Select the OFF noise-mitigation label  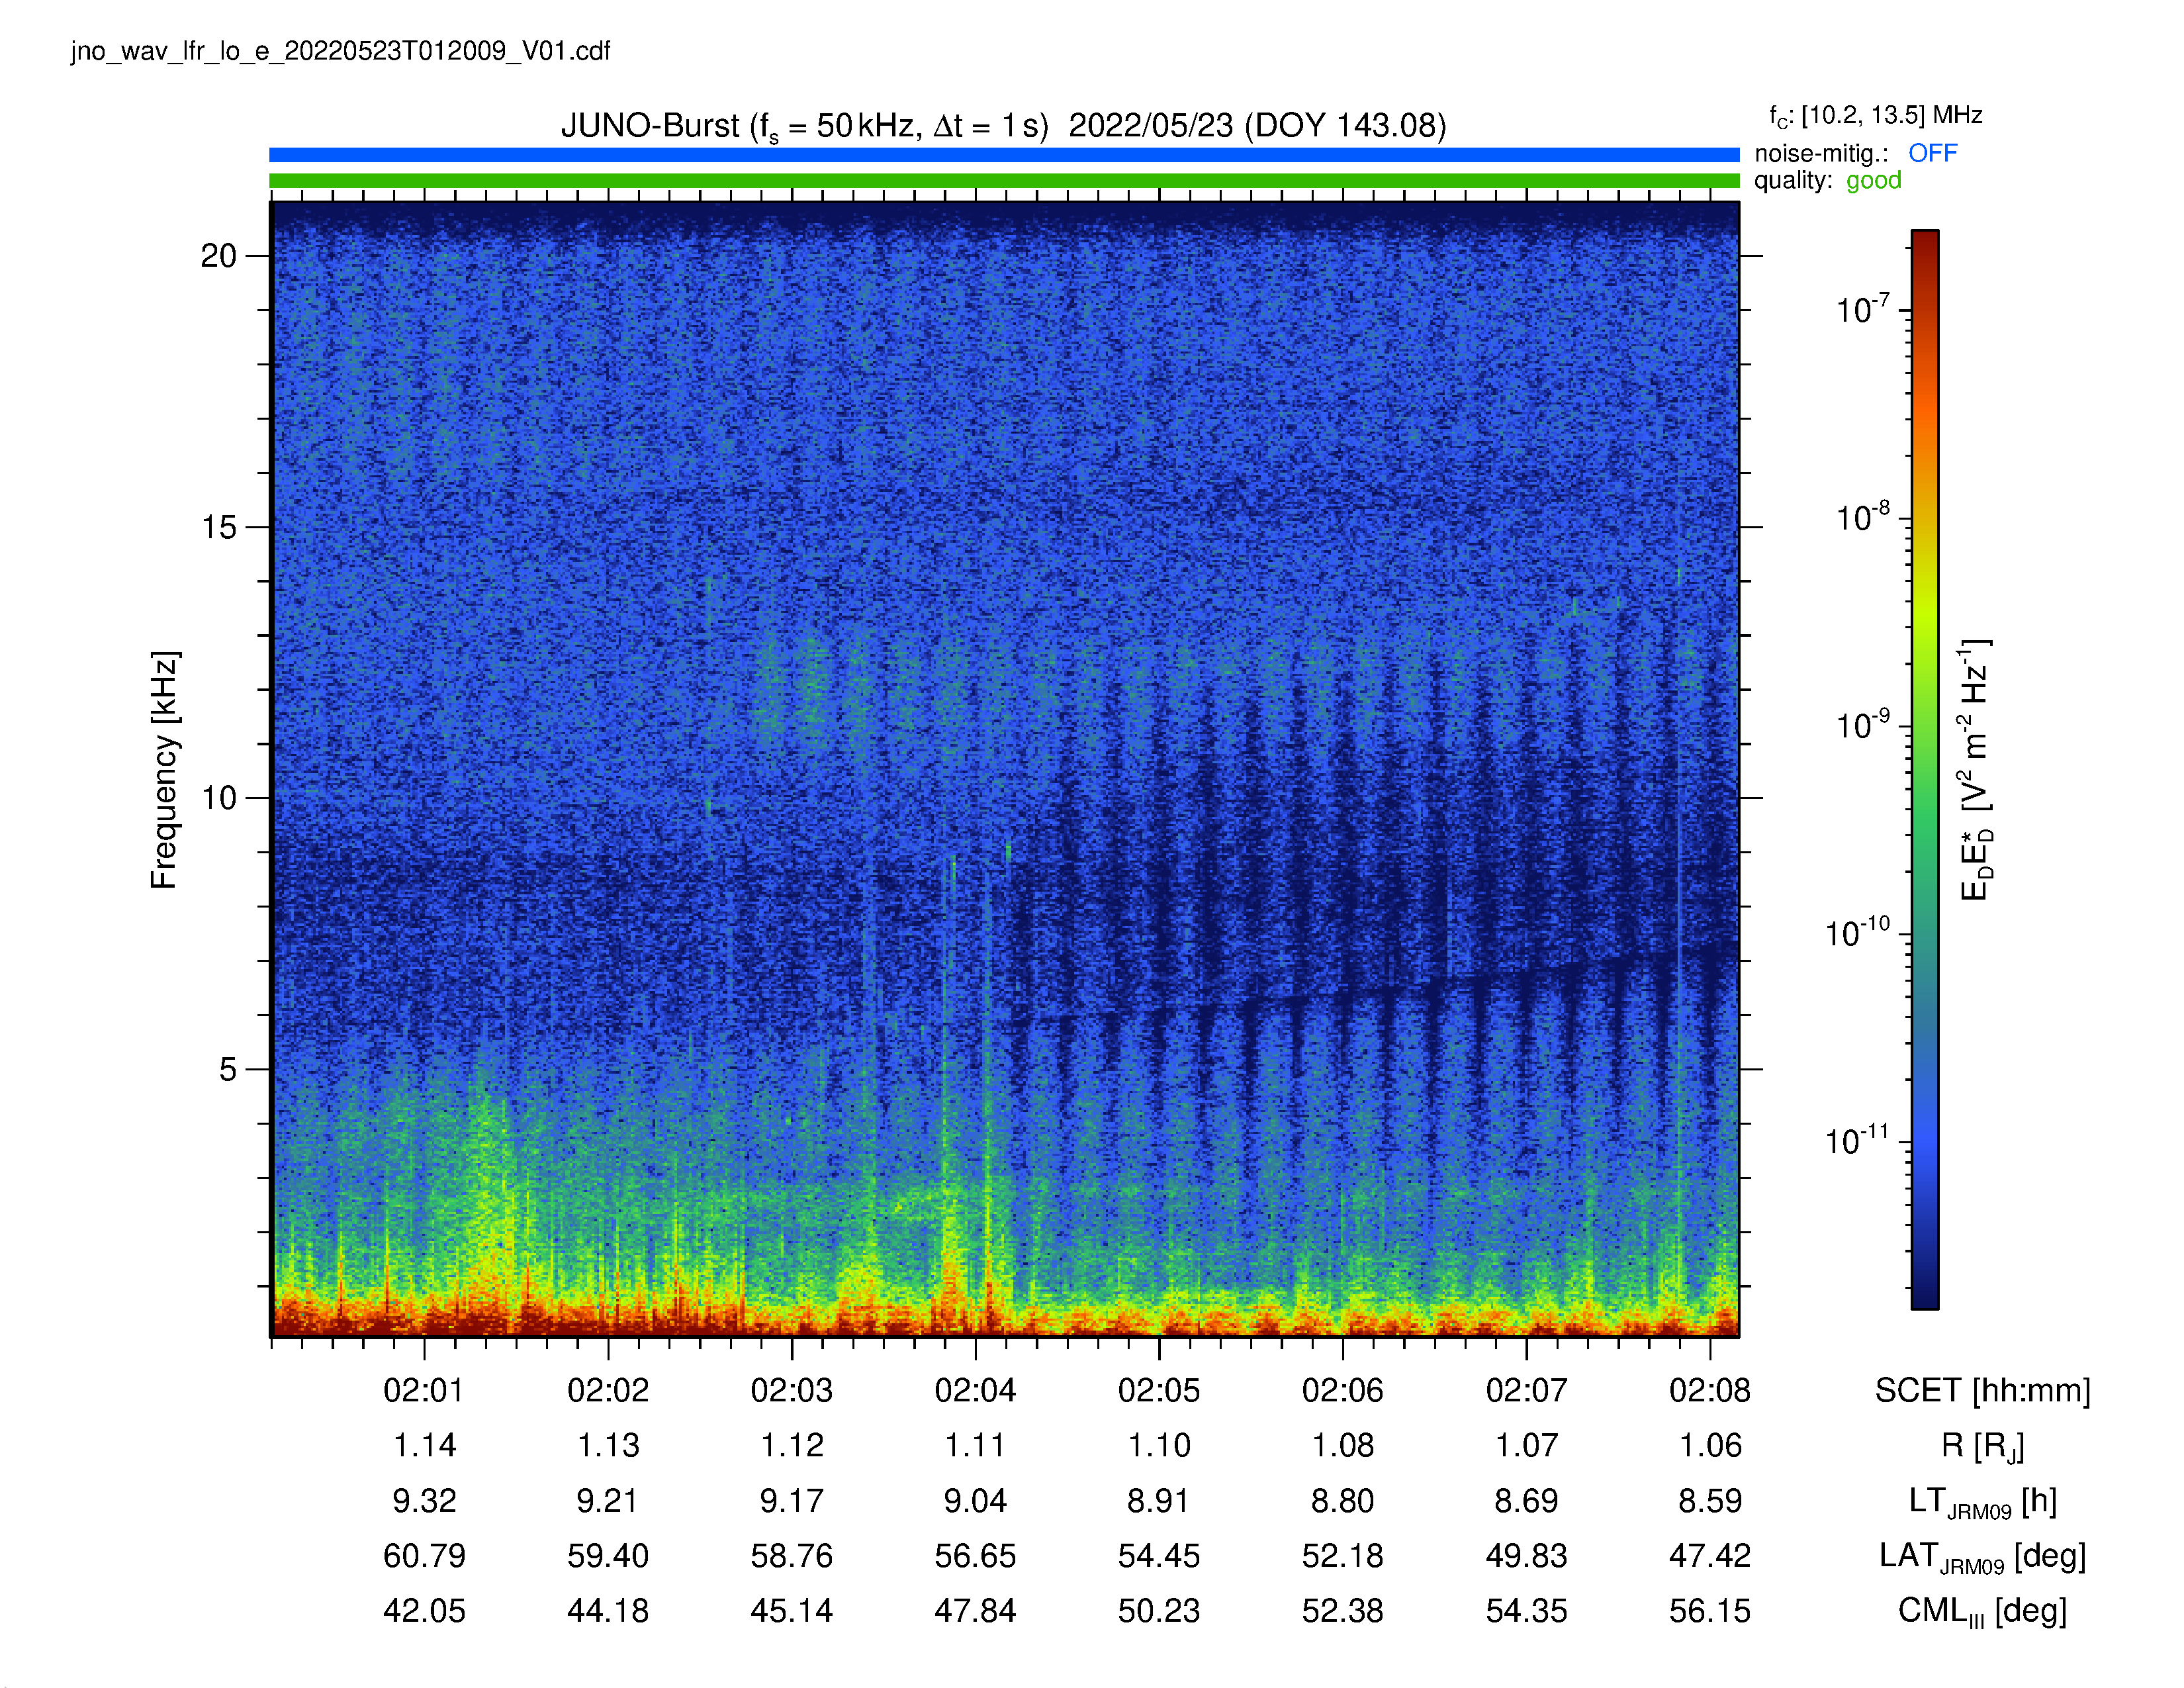pyautogui.click(x=1932, y=153)
